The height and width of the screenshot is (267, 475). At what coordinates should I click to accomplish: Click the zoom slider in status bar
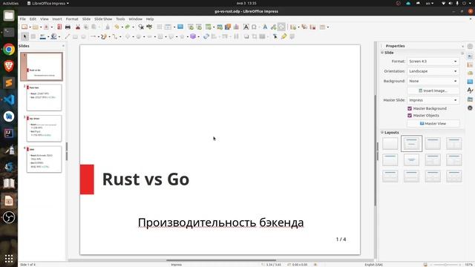click(445, 265)
